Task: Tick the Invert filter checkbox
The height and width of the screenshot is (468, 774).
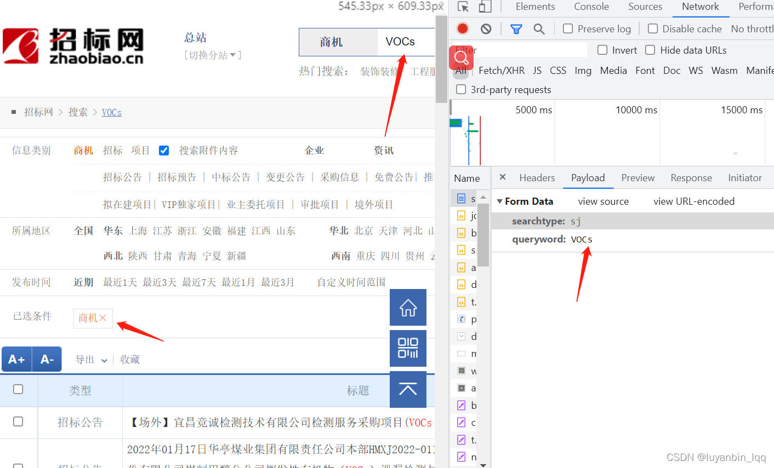Action: pos(602,50)
